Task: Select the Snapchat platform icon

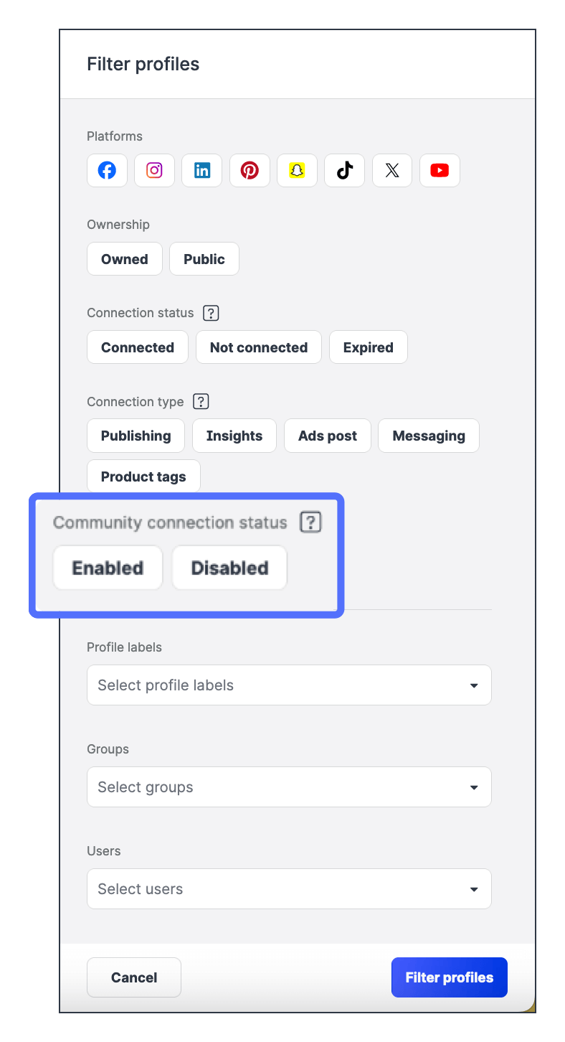Action: [297, 170]
